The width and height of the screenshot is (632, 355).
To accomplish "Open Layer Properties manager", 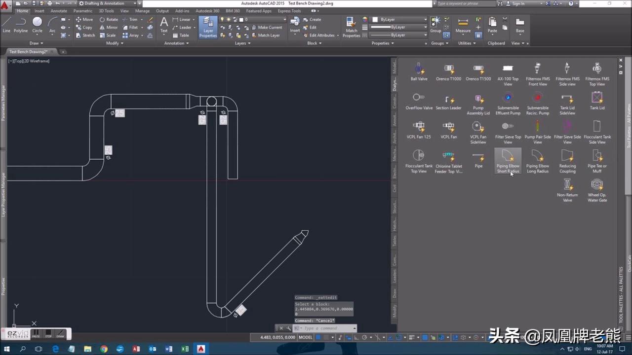I will (208, 27).
